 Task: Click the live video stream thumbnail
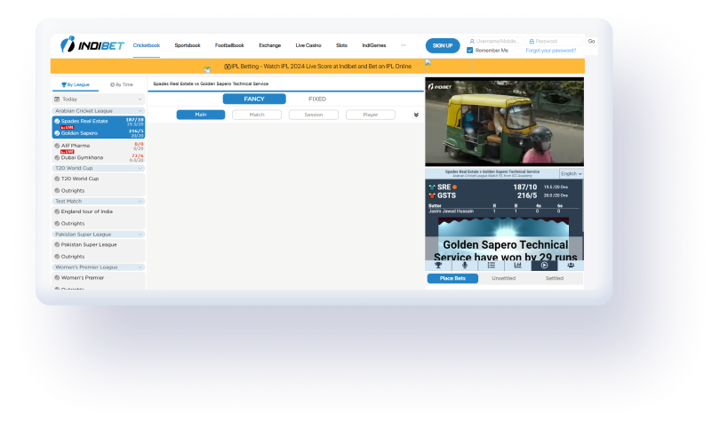(504, 122)
